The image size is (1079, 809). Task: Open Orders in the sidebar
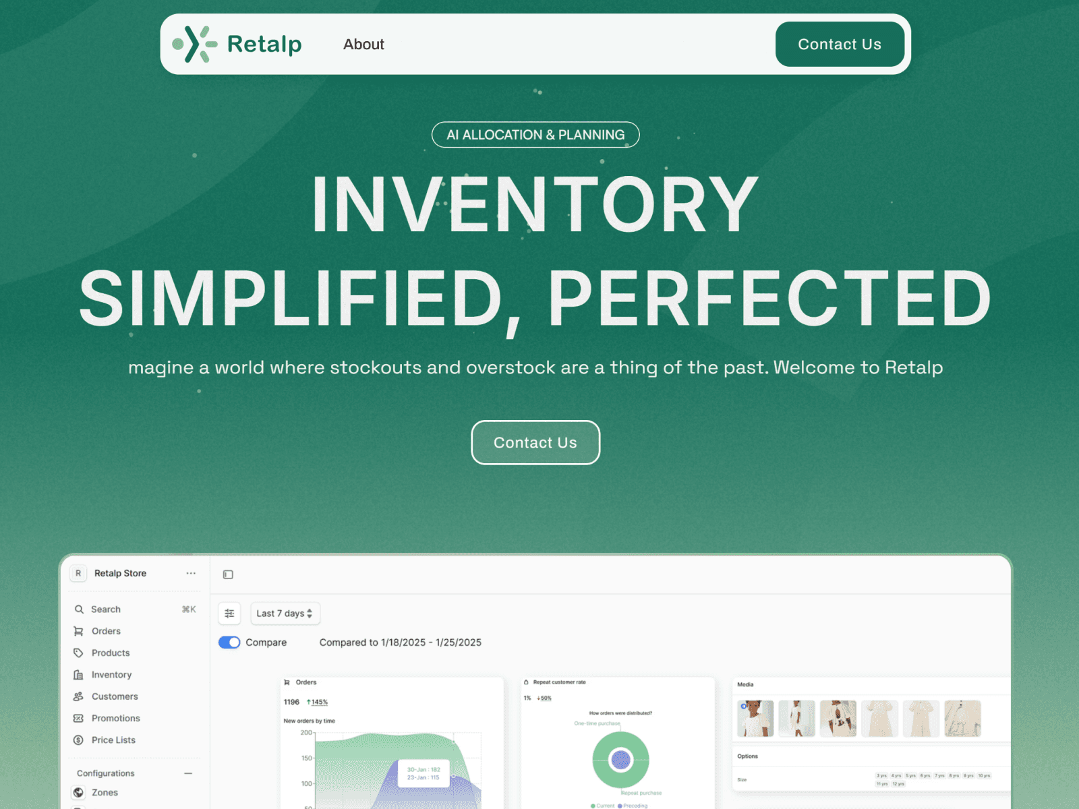(106, 631)
